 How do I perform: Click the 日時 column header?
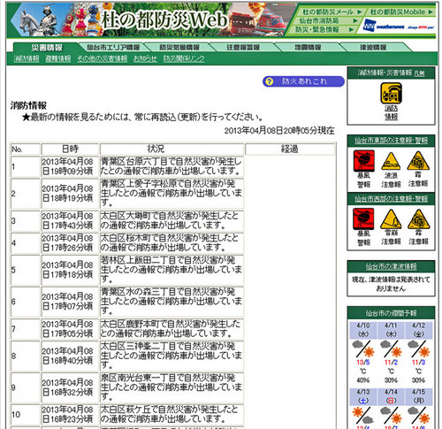70,149
